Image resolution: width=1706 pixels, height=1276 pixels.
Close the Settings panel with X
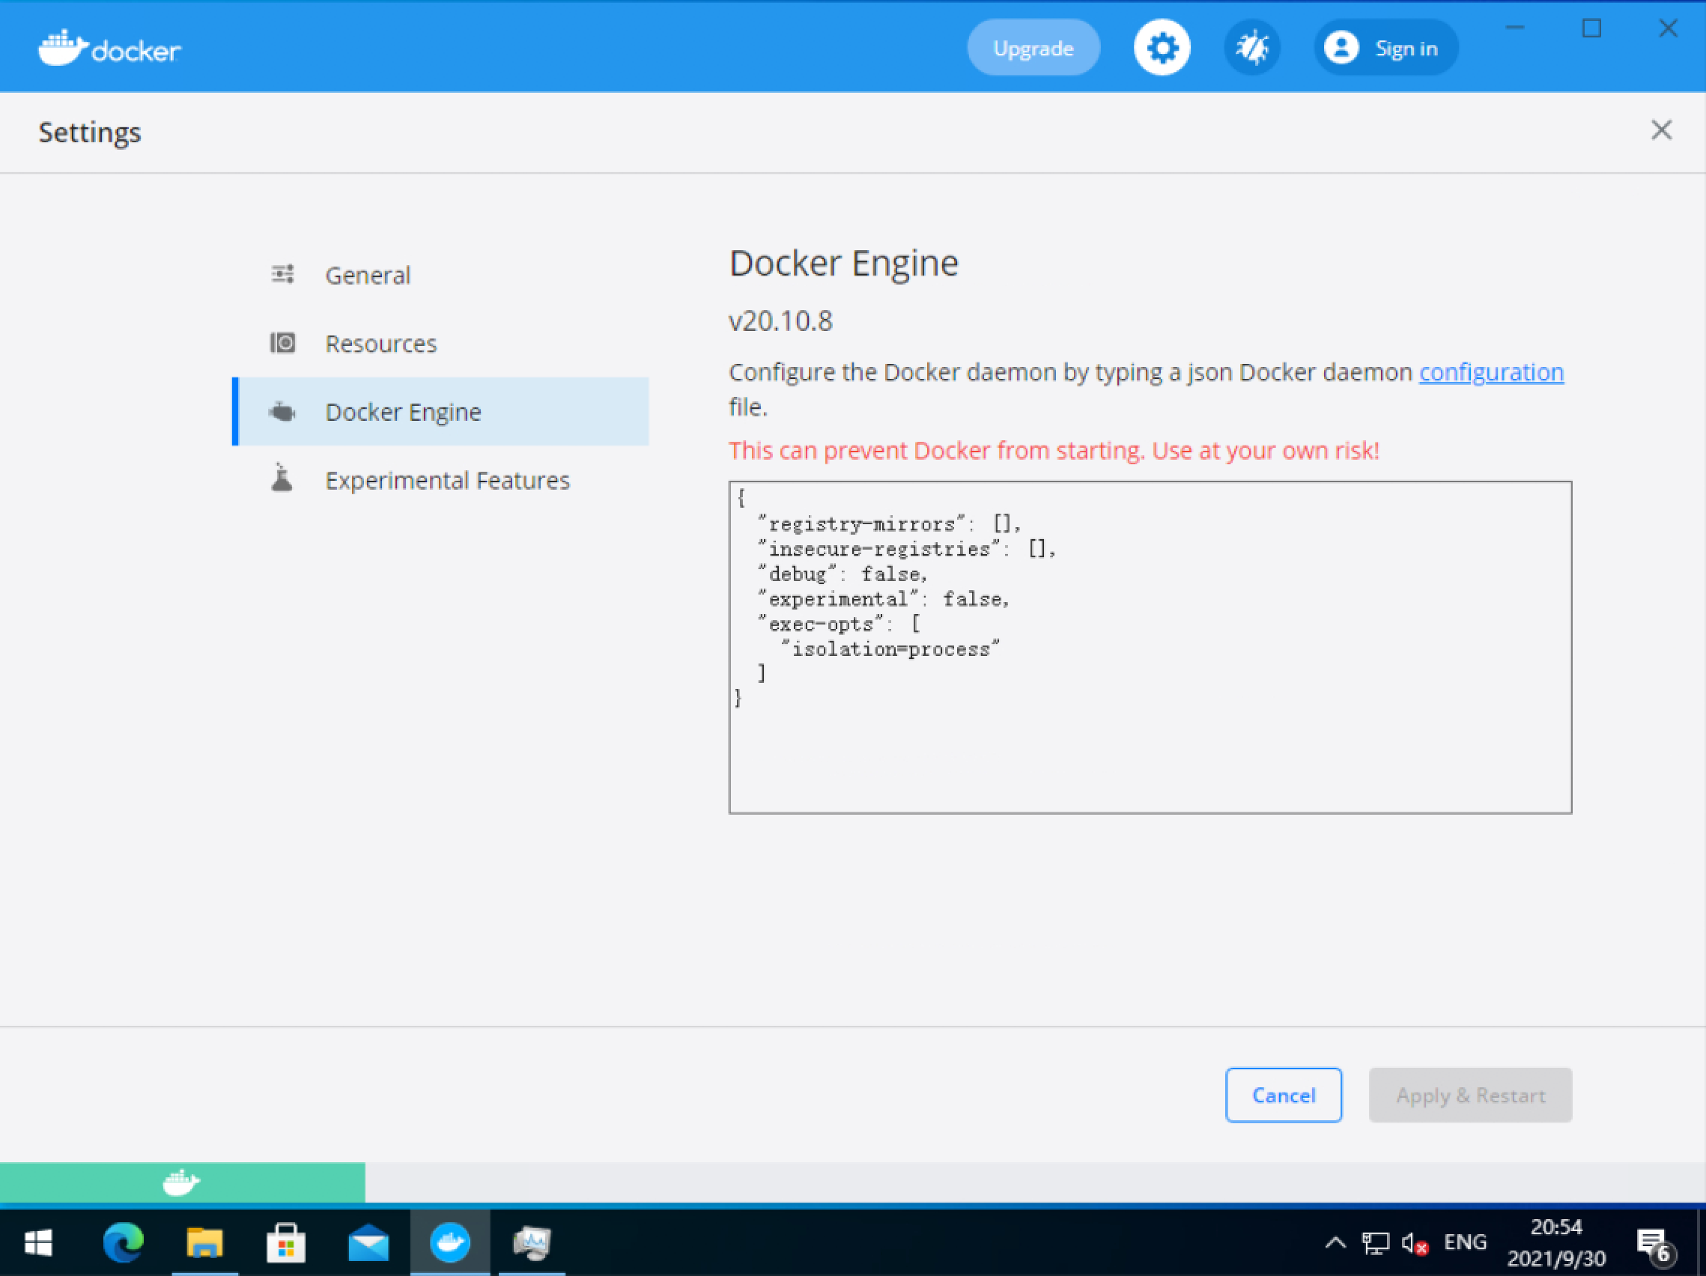[1660, 130]
